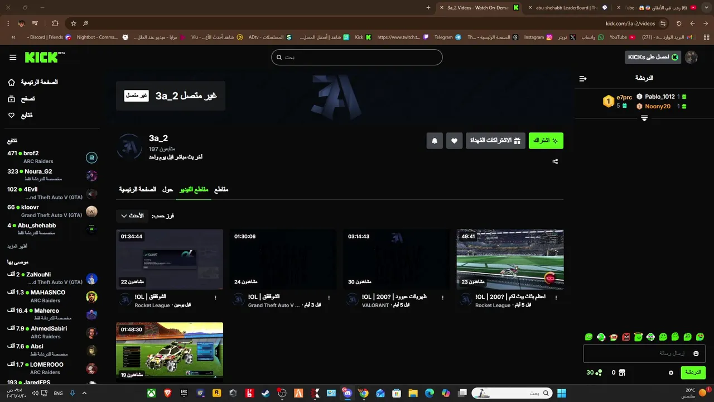This screenshot has height=402, width=714.
Task: Open the chat settings gear icon
Action: coord(671,372)
